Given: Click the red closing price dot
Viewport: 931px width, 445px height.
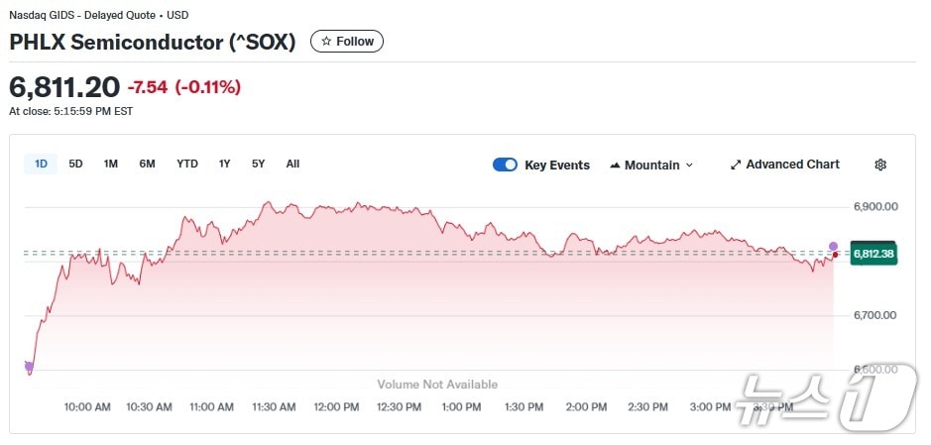Looking at the screenshot, I should [x=836, y=255].
